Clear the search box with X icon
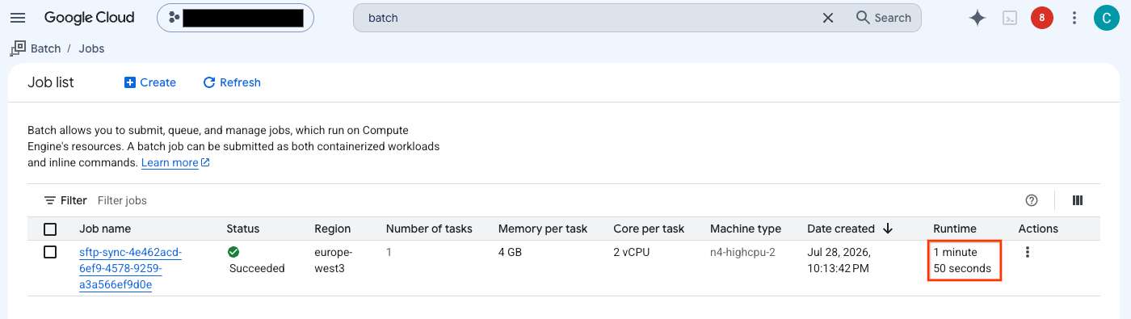1131x319 pixels. [x=828, y=18]
